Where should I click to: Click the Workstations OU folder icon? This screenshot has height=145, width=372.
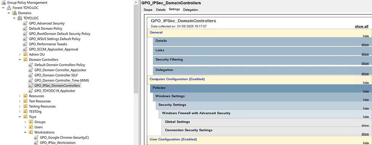(x=31, y=132)
